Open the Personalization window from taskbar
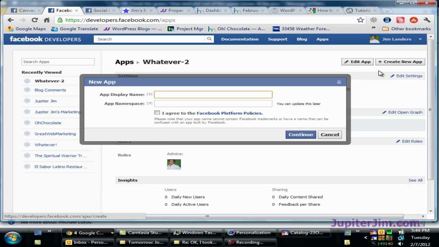This screenshot has height=247, width=439. tap(249, 233)
